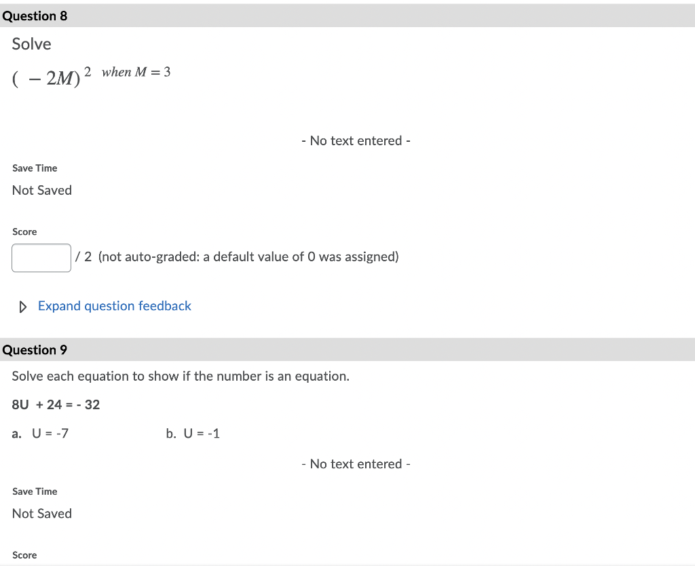The height and width of the screenshot is (566, 695).
Task: Click the Save Time label for Question 9
Action: (x=34, y=491)
